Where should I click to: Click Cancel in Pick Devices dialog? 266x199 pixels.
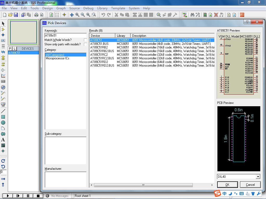click(250, 184)
